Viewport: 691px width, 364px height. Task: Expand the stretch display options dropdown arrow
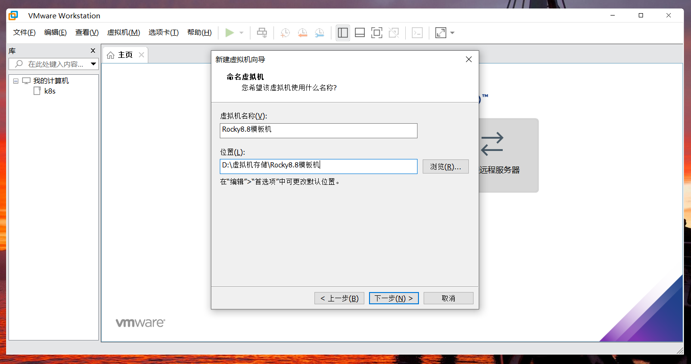[x=452, y=33]
